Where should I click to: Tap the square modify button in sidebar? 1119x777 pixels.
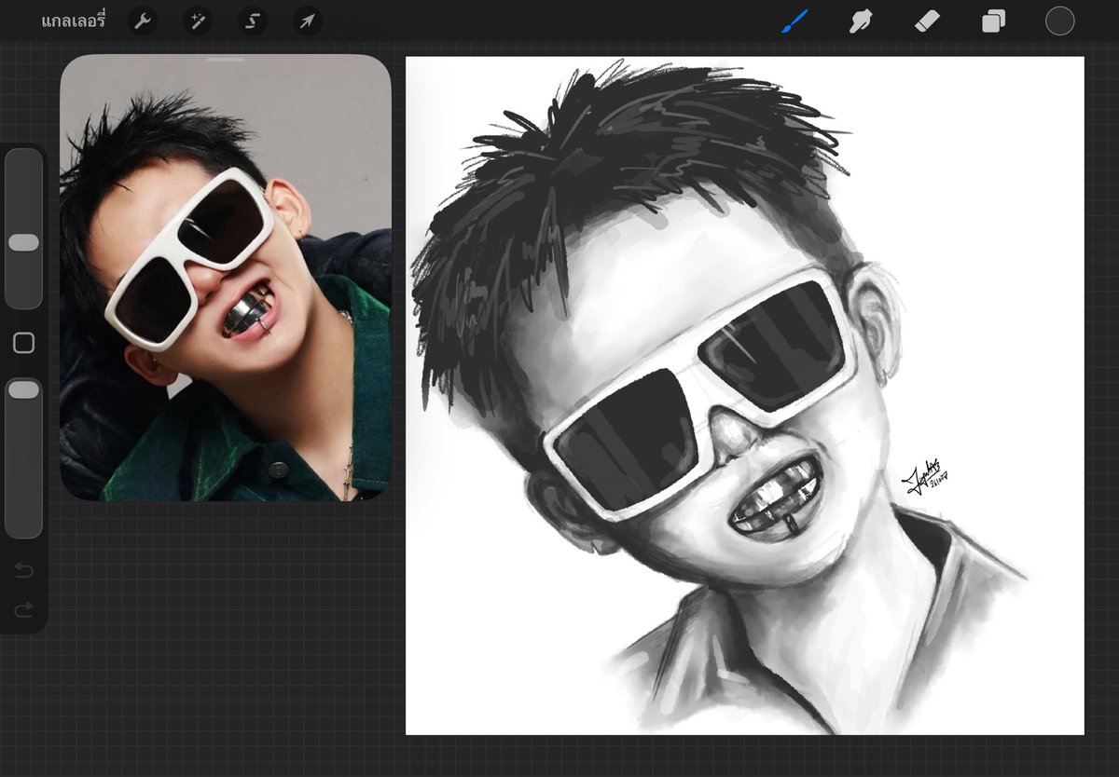[x=24, y=343]
